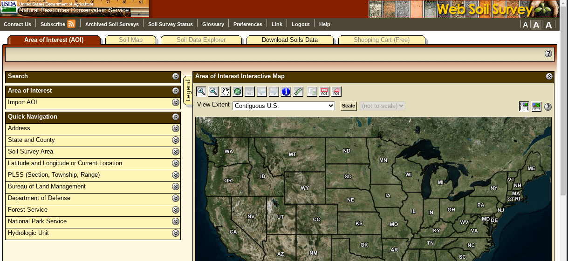The image size is (568, 261).
Task: Click the map layout with legend icon
Action: click(x=524, y=107)
